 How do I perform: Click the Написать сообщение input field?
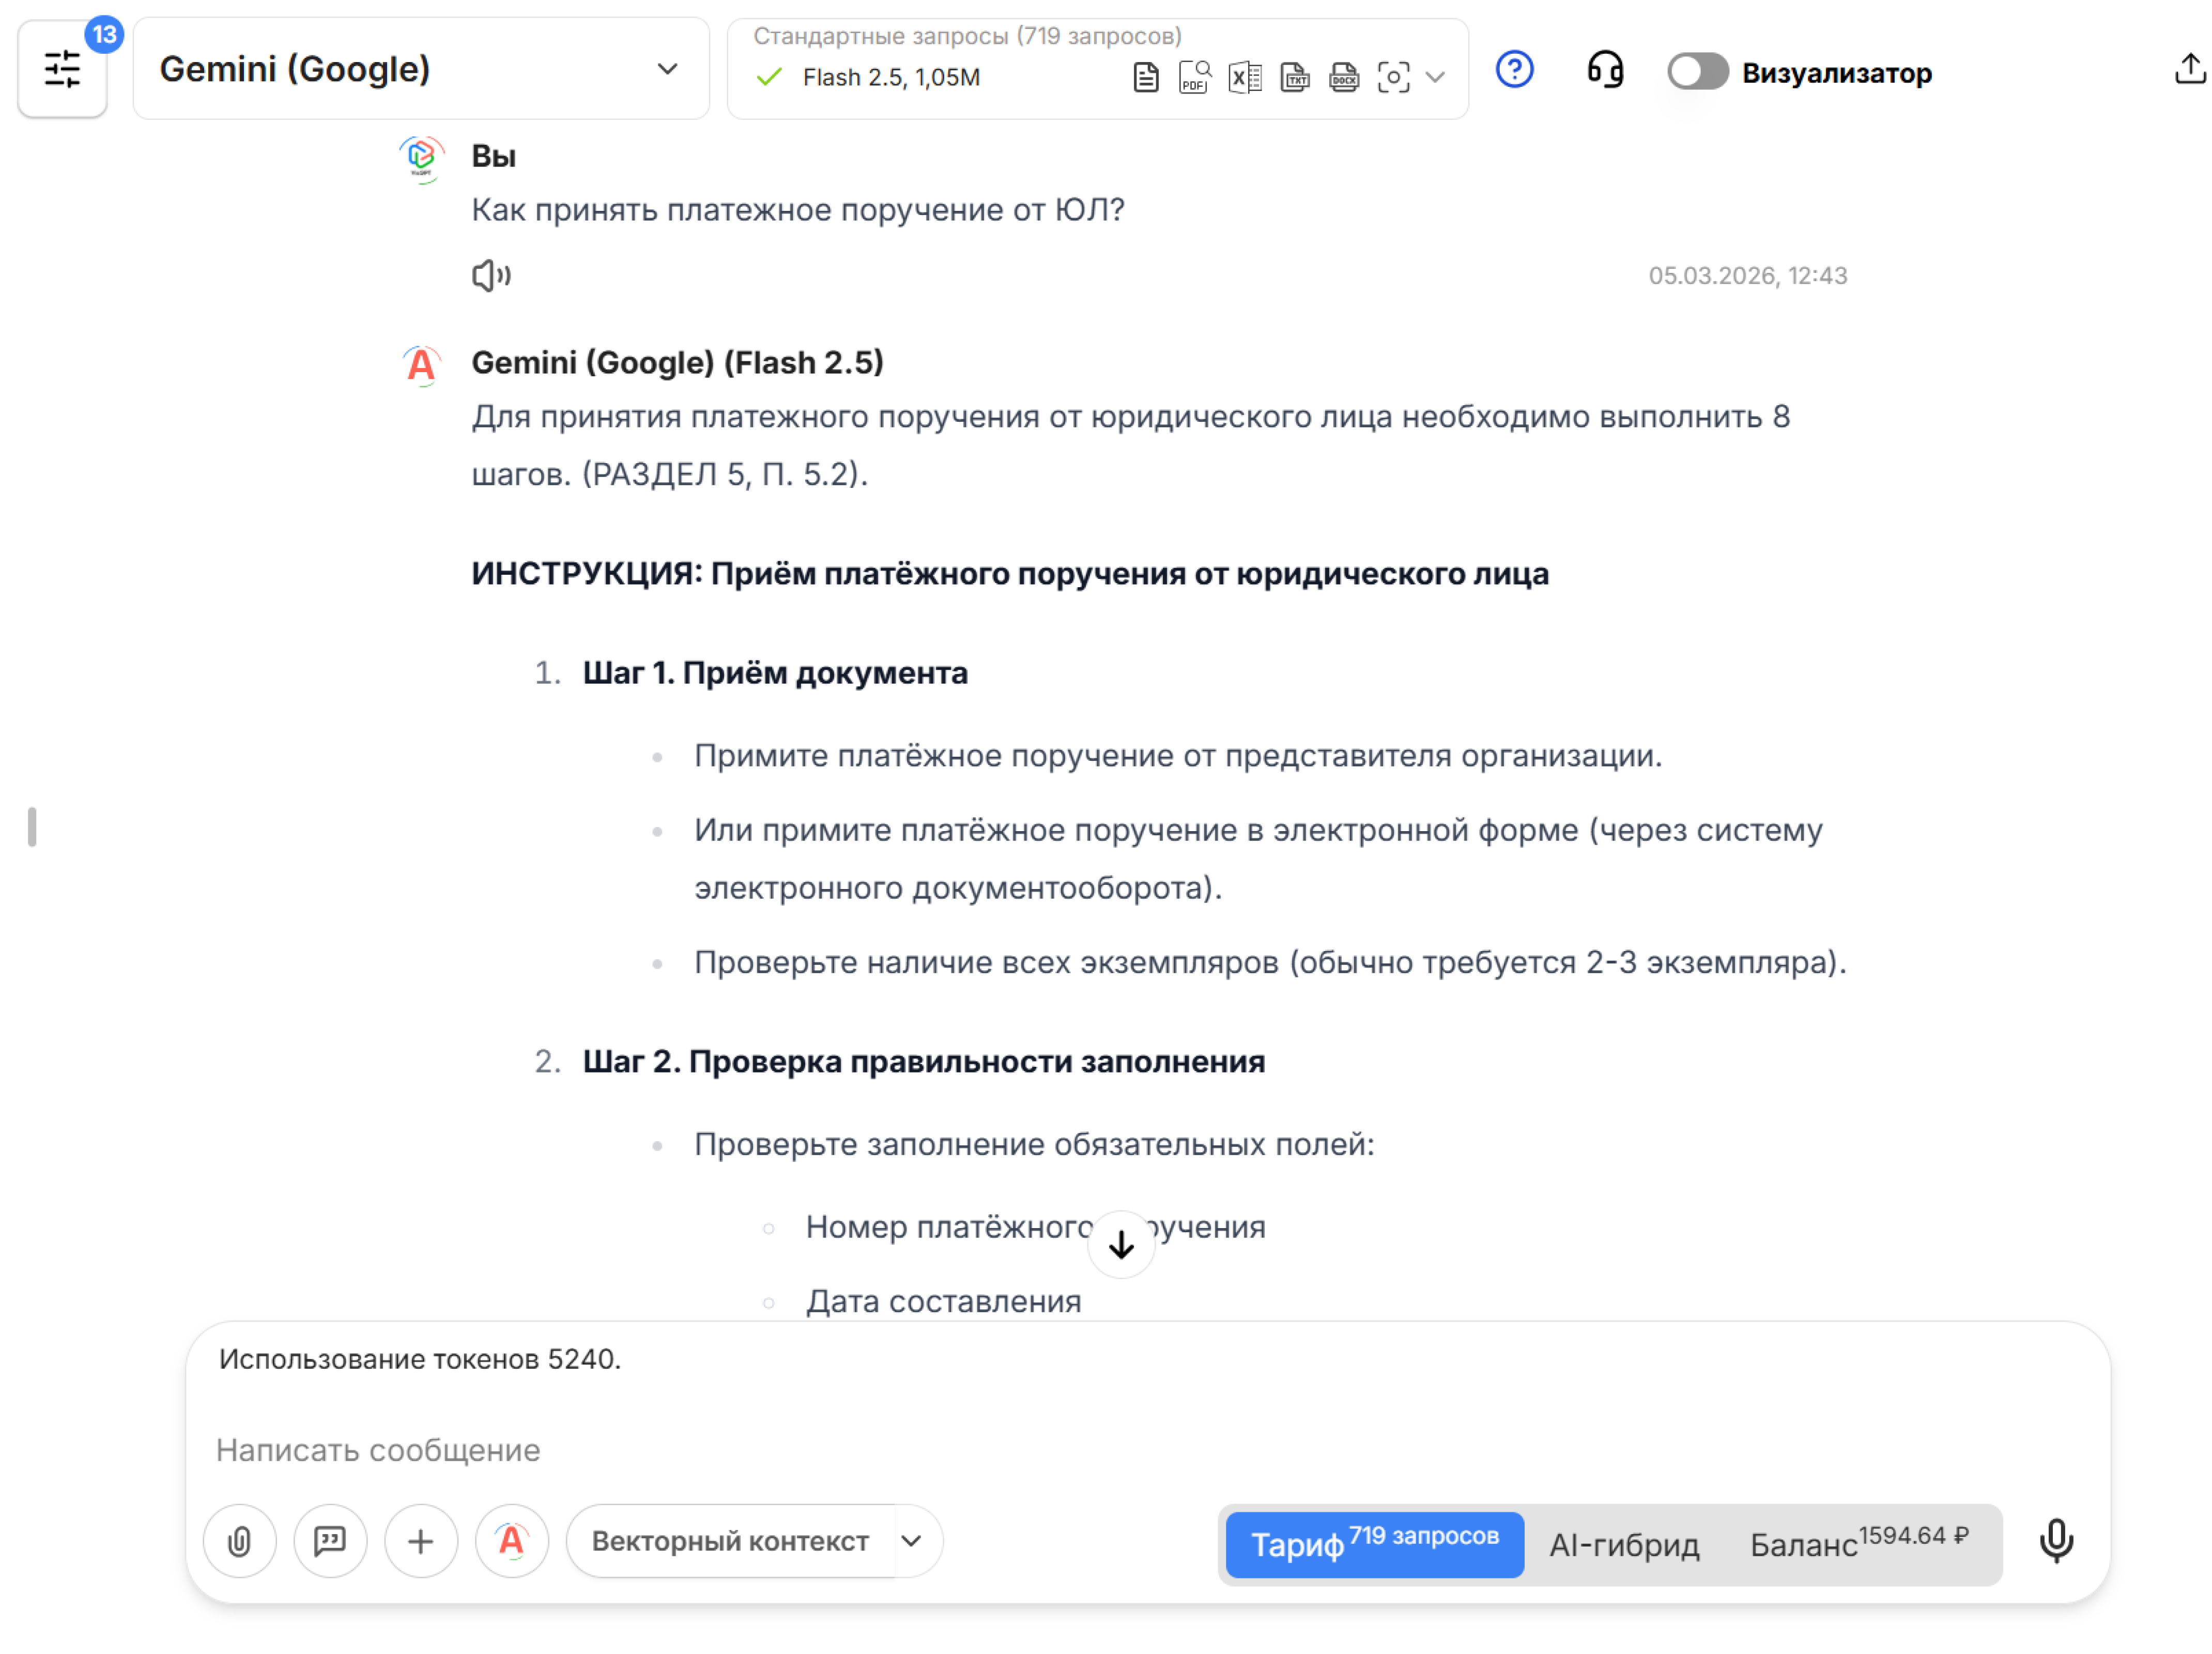click(700, 1449)
